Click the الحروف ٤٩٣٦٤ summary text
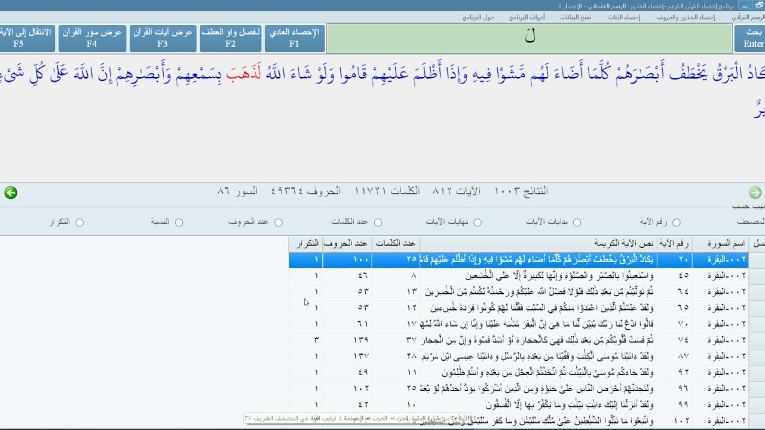This screenshot has width=765, height=430. pyautogui.click(x=306, y=191)
